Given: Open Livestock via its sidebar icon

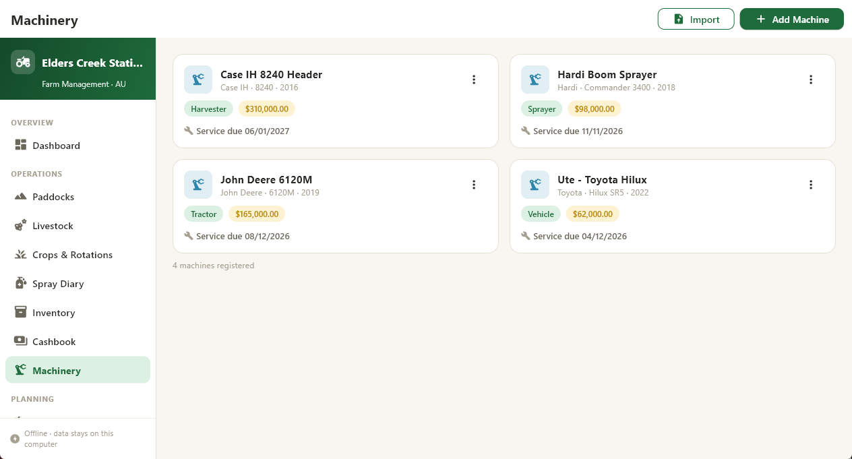Looking at the screenshot, I should 20,225.
